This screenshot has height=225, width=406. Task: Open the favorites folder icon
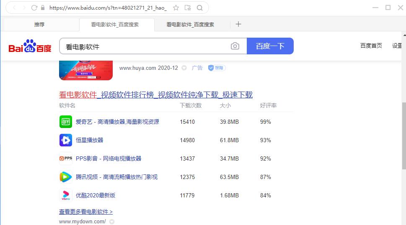point(188,8)
